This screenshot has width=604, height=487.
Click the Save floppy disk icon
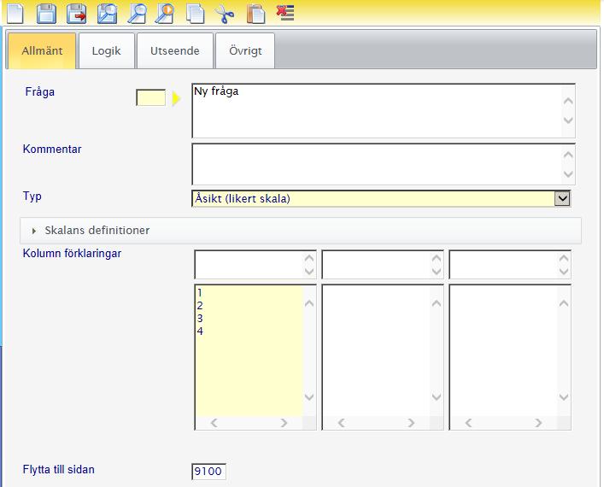46,13
